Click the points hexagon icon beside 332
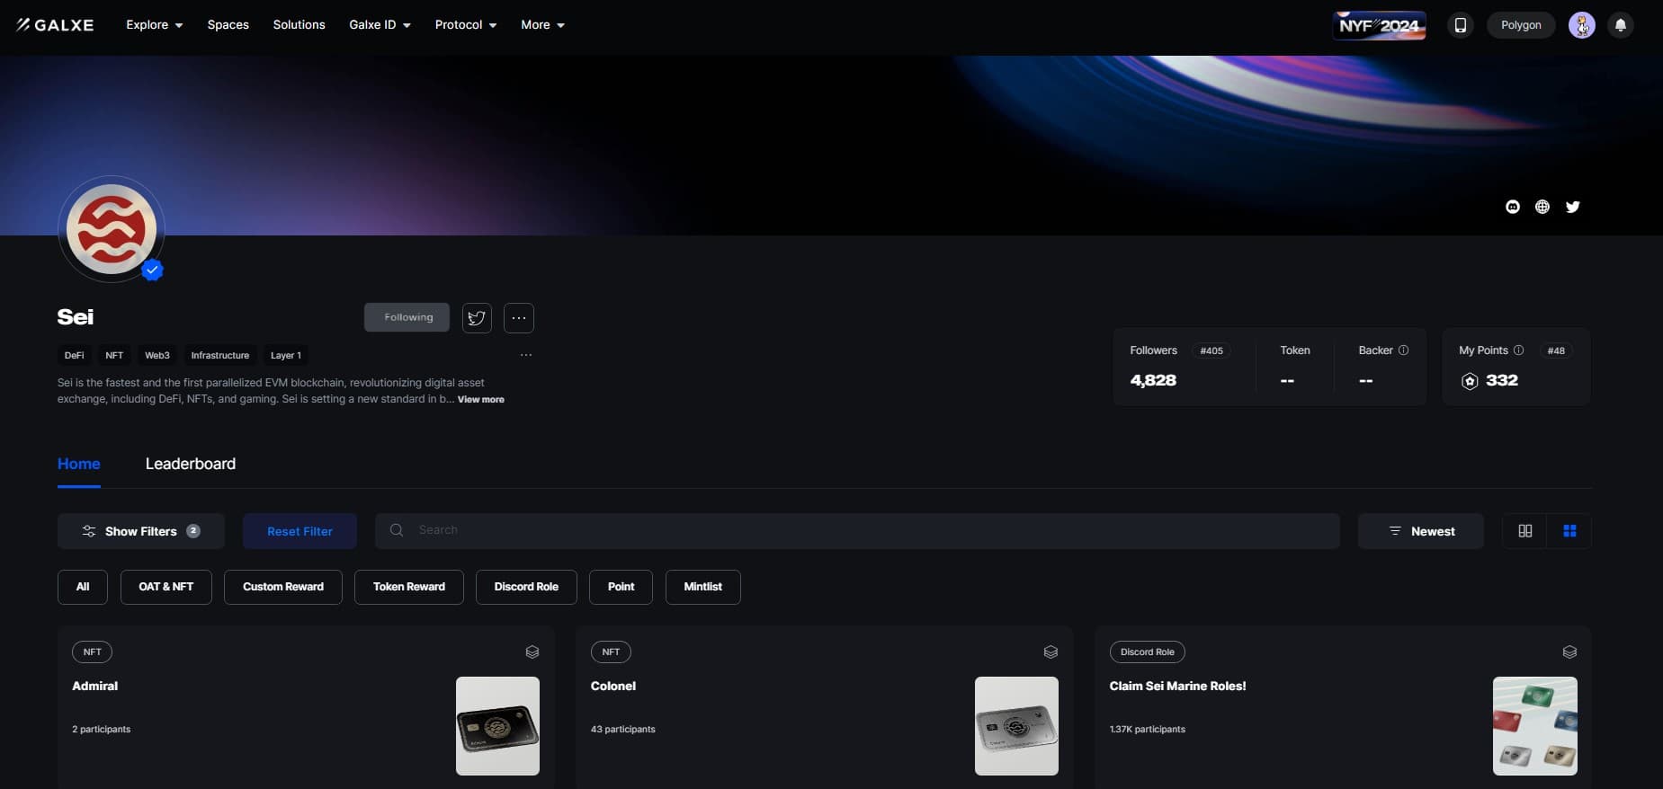The height and width of the screenshot is (789, 1663). pos(1470,381)
